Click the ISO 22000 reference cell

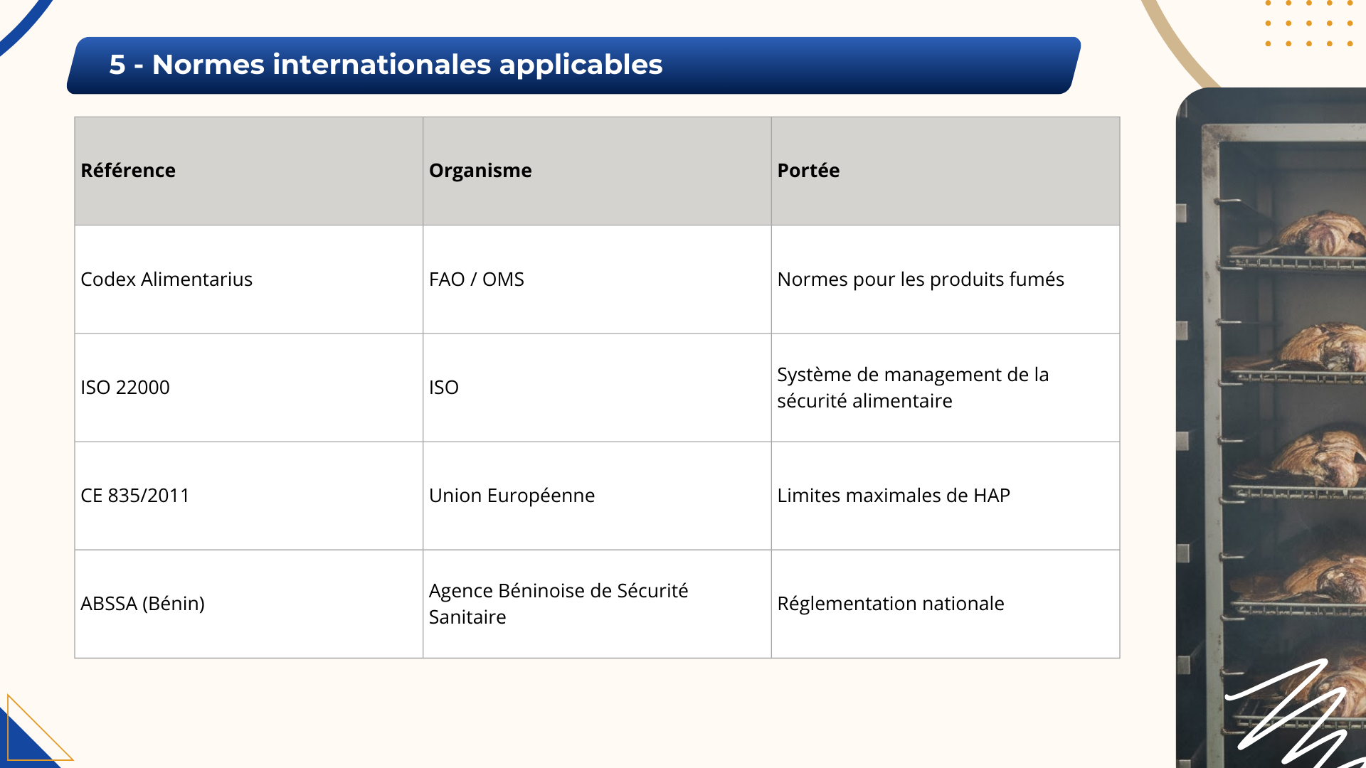[249, 388]
